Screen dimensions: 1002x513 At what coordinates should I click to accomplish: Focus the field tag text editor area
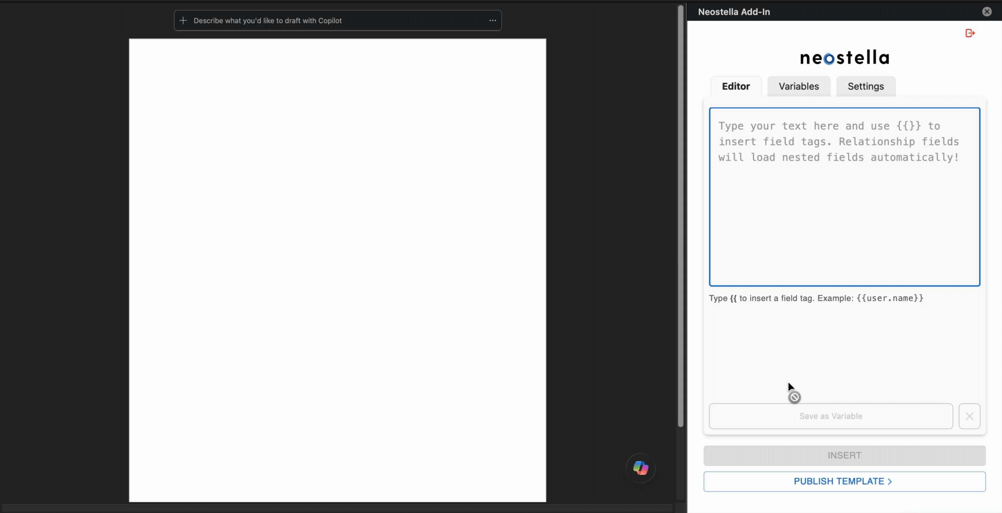click(x=844, y=197)
